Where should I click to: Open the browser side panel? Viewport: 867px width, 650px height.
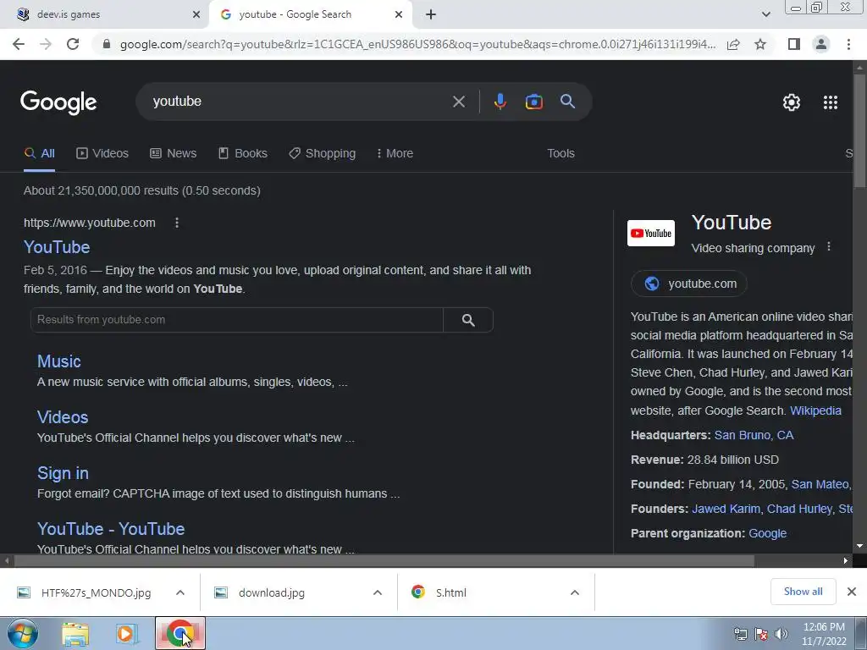[794, 44]
